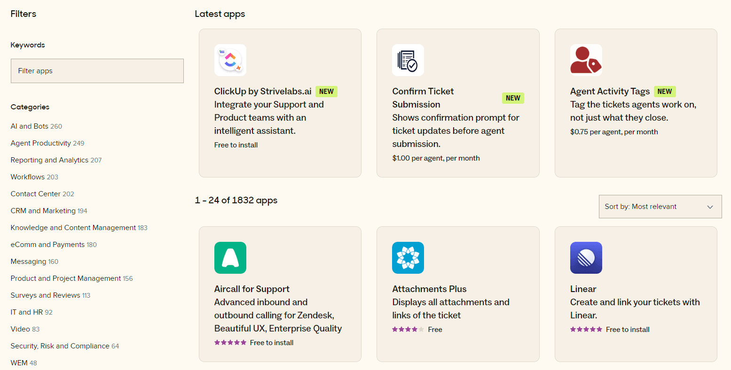This screenshot has height=370, width=731.
Task: Click the Linear app icon
Action: tap(586, 258)
